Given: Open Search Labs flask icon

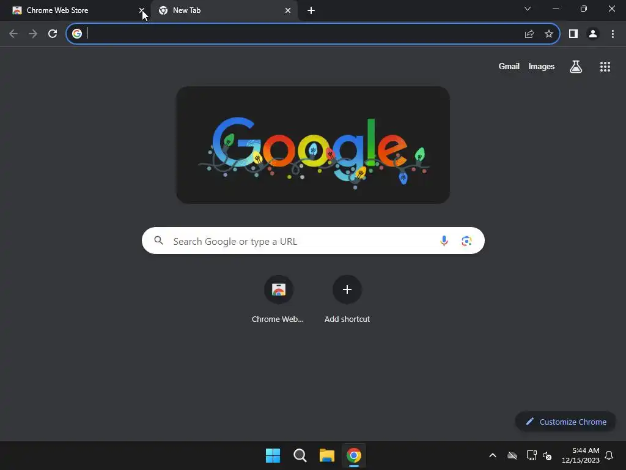Looking at the screenshot, I should pyautogui.click(x=576, y=67).
